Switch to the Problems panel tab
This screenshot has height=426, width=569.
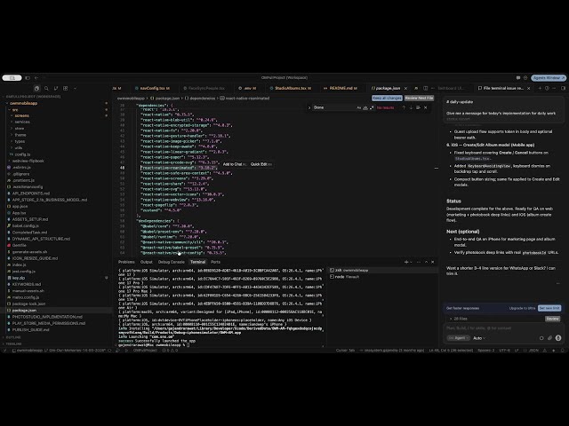coord(126,262)
